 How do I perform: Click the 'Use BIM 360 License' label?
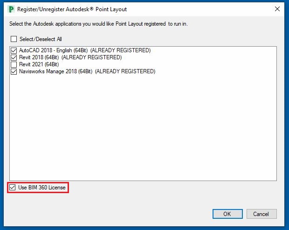coord(42,188)
